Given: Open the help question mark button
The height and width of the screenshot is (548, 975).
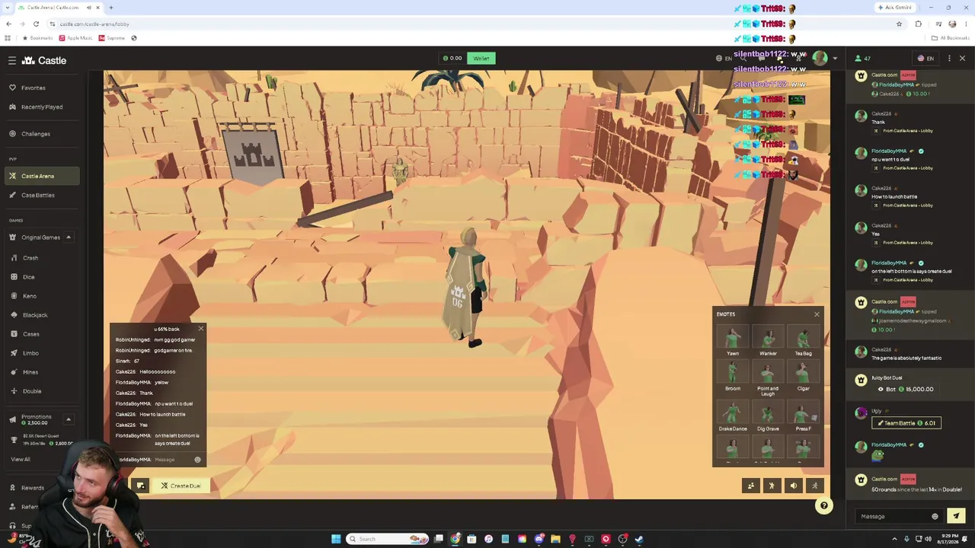Looking at the screenshot, I should pos(823,505).
